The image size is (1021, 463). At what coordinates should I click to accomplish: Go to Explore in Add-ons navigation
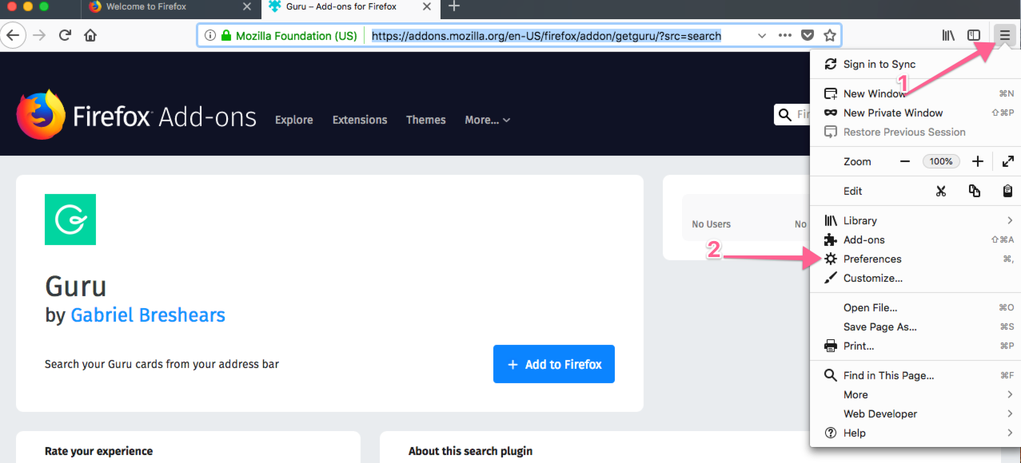[294, 120]
